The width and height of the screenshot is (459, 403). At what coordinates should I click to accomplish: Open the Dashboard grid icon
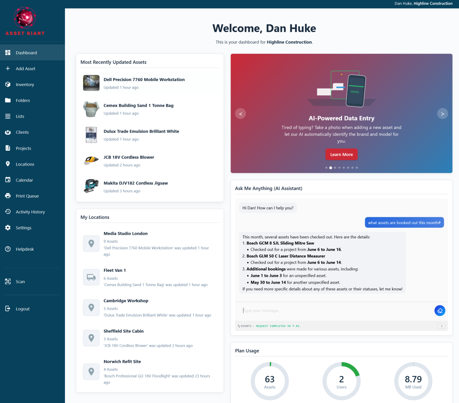click(x=8, y=53)
